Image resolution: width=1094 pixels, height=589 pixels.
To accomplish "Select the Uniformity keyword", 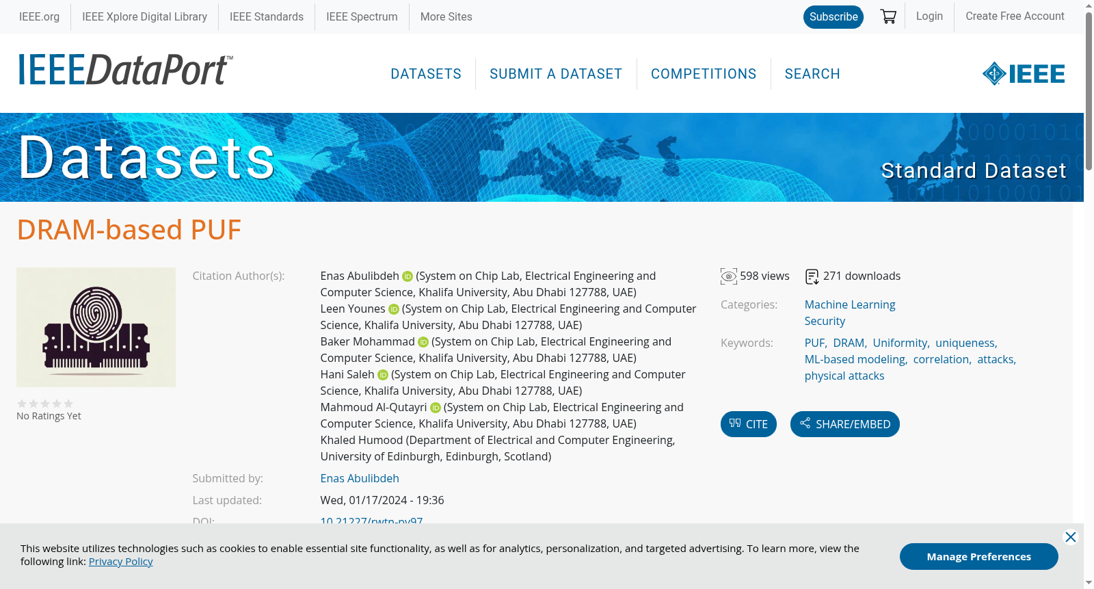I will click(900, 343).
